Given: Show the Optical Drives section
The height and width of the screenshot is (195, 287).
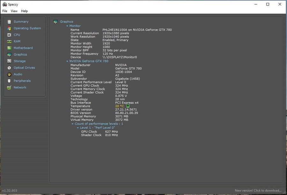Looking at the screenshot, I should coord(24,68).
